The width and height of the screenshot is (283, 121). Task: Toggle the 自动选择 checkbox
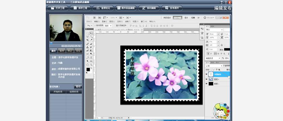(95, 26)
